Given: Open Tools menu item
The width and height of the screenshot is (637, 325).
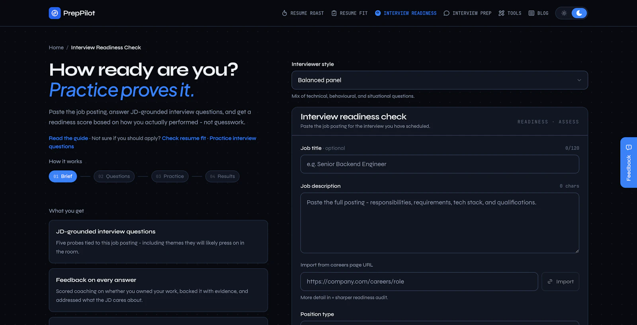Looking at the screenshot, I should [510, 13].
